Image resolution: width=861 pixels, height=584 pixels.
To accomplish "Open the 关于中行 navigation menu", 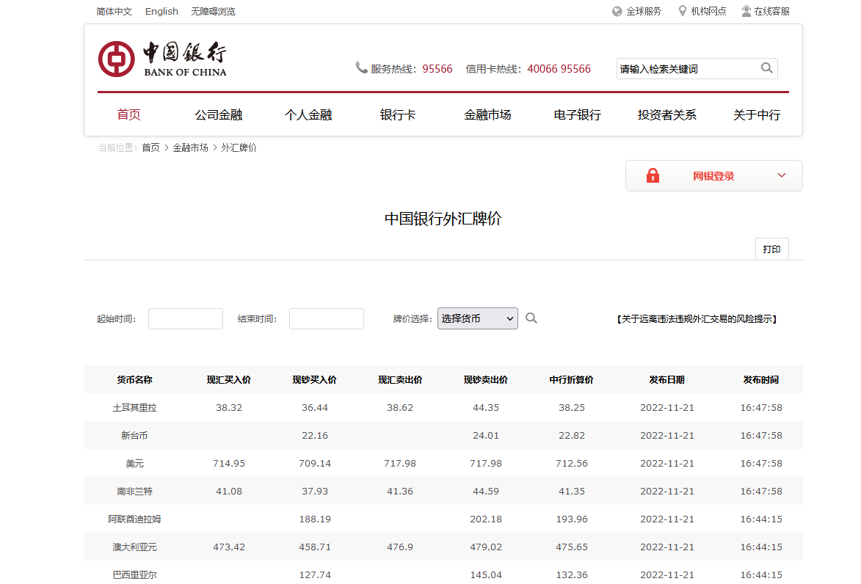I will (x=757, y=114).
